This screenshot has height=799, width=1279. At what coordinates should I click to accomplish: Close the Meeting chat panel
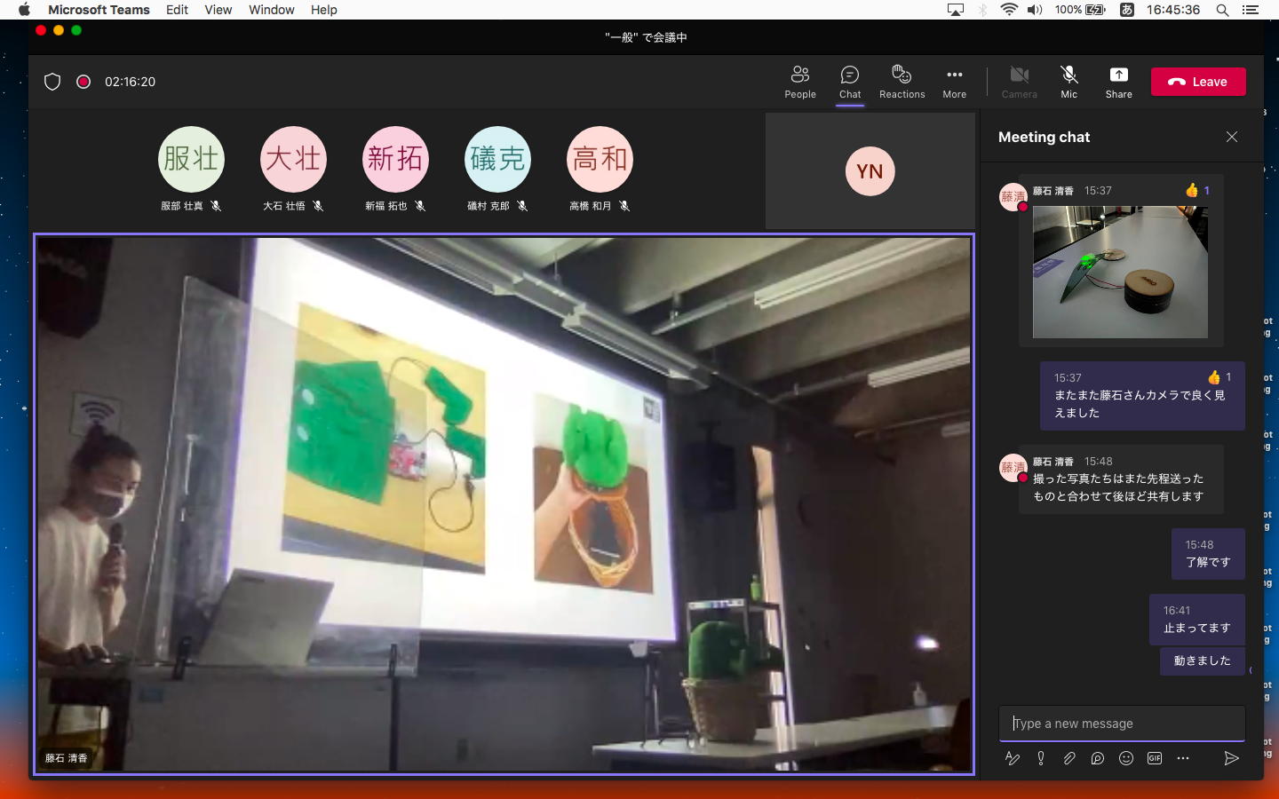tap(1232, 137)
